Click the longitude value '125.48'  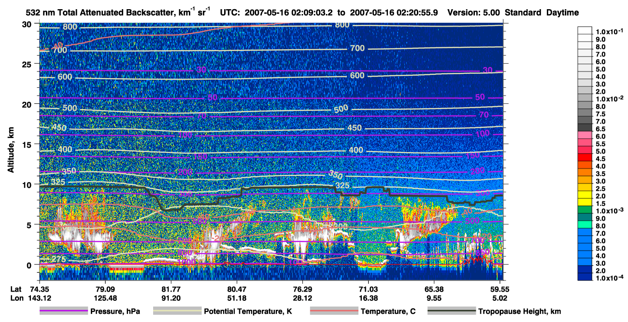click(x=105, y=298)
